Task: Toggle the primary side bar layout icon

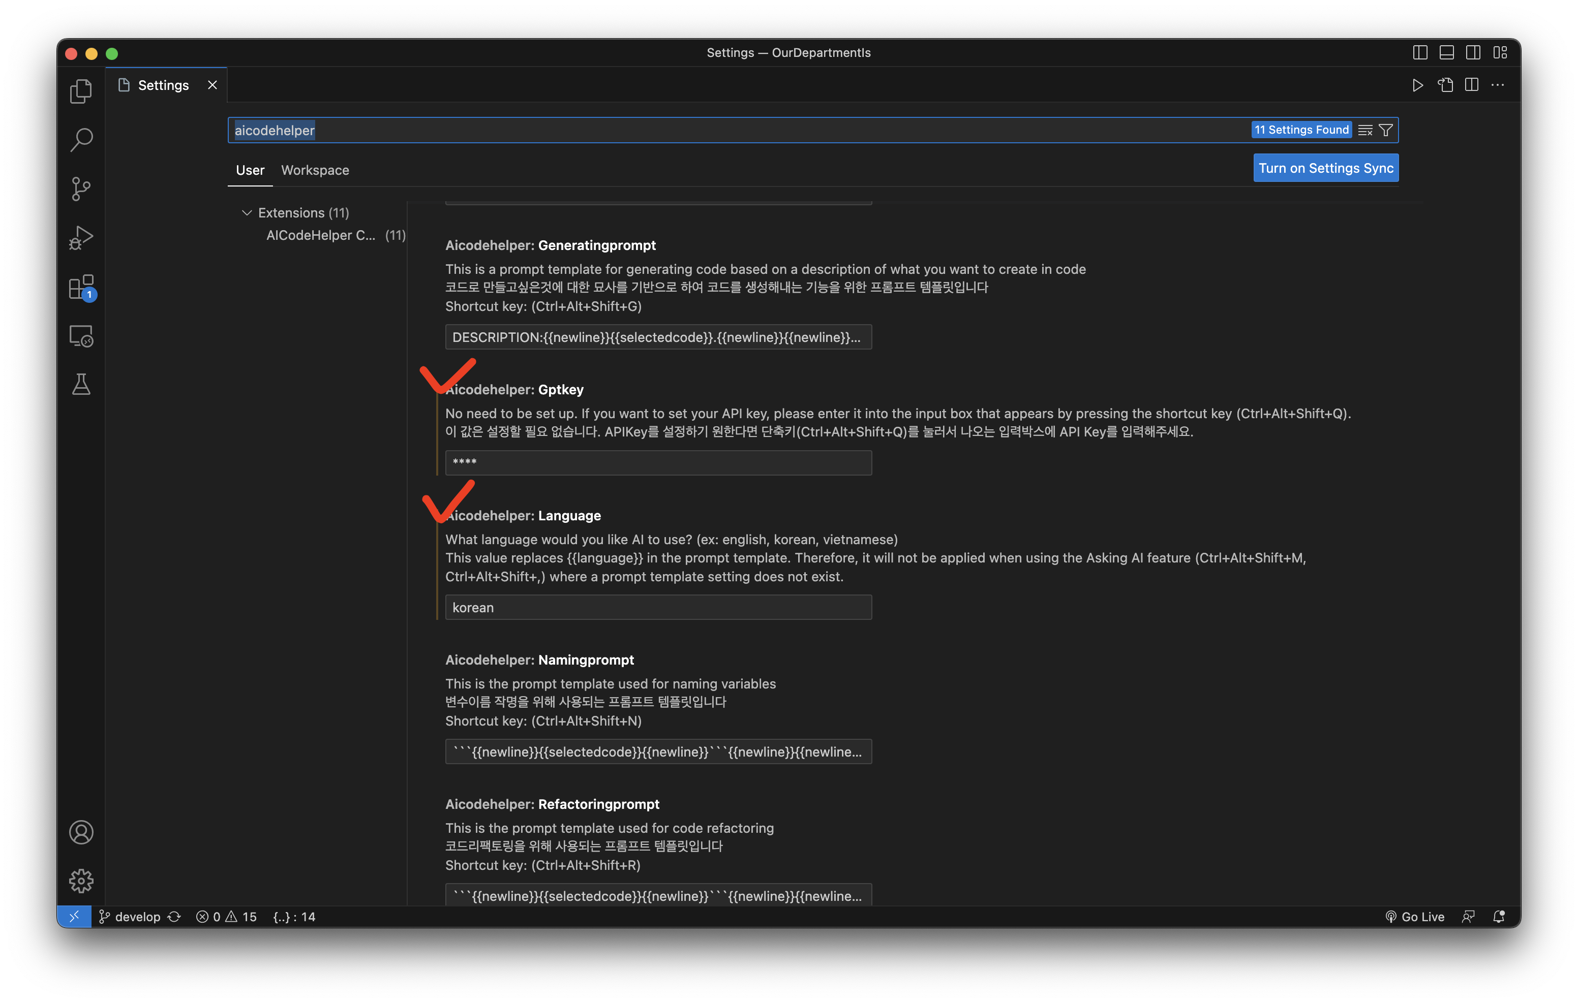Action: (x=1419, y=52)
